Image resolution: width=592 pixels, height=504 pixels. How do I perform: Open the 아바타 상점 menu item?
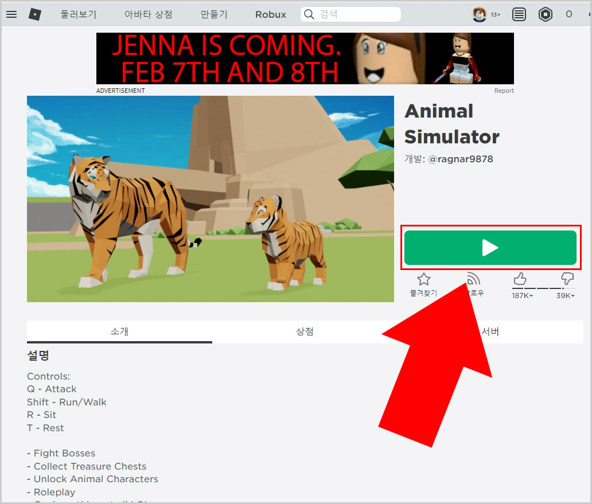149,14
